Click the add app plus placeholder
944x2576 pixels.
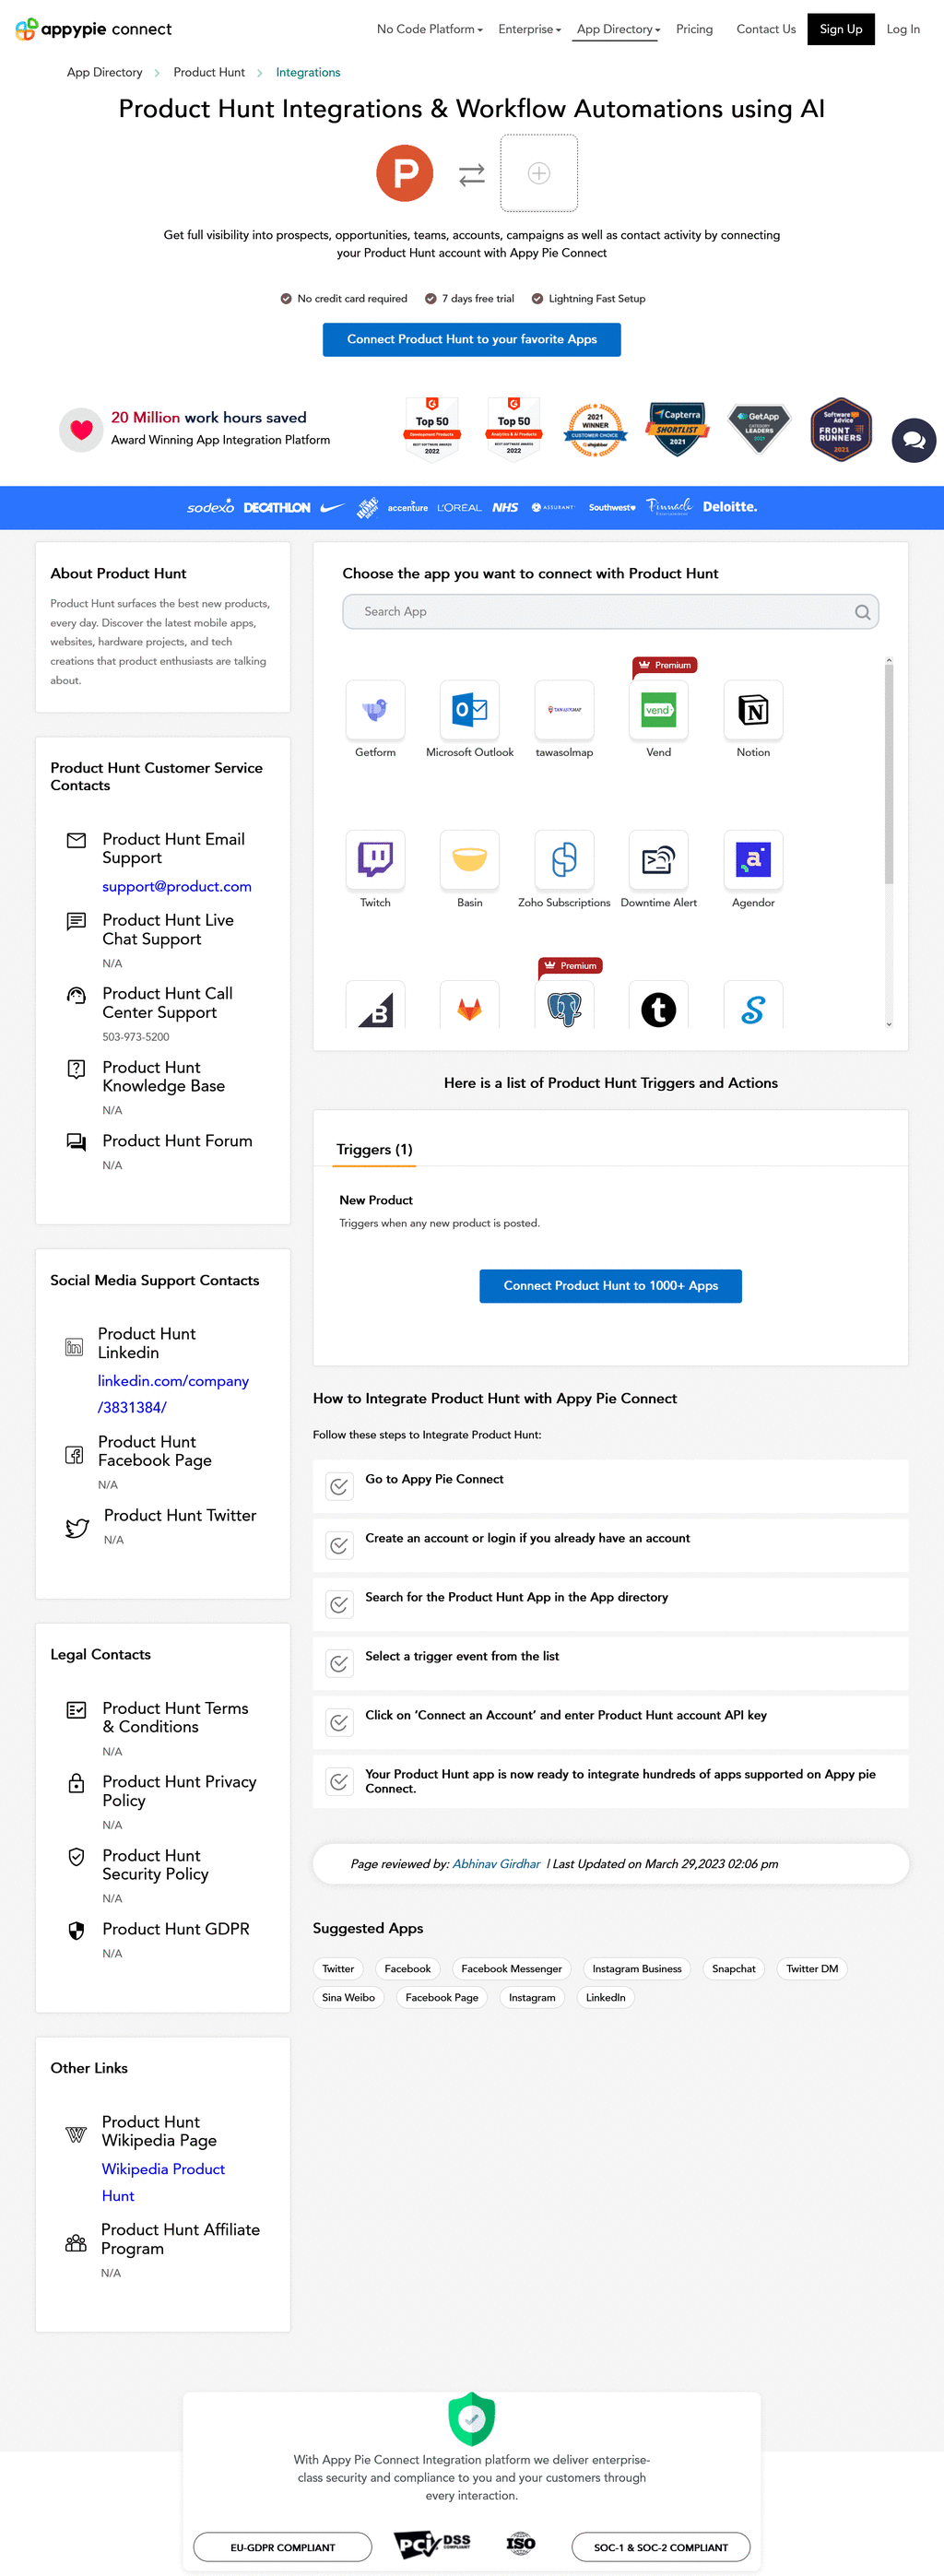(539, 173)
